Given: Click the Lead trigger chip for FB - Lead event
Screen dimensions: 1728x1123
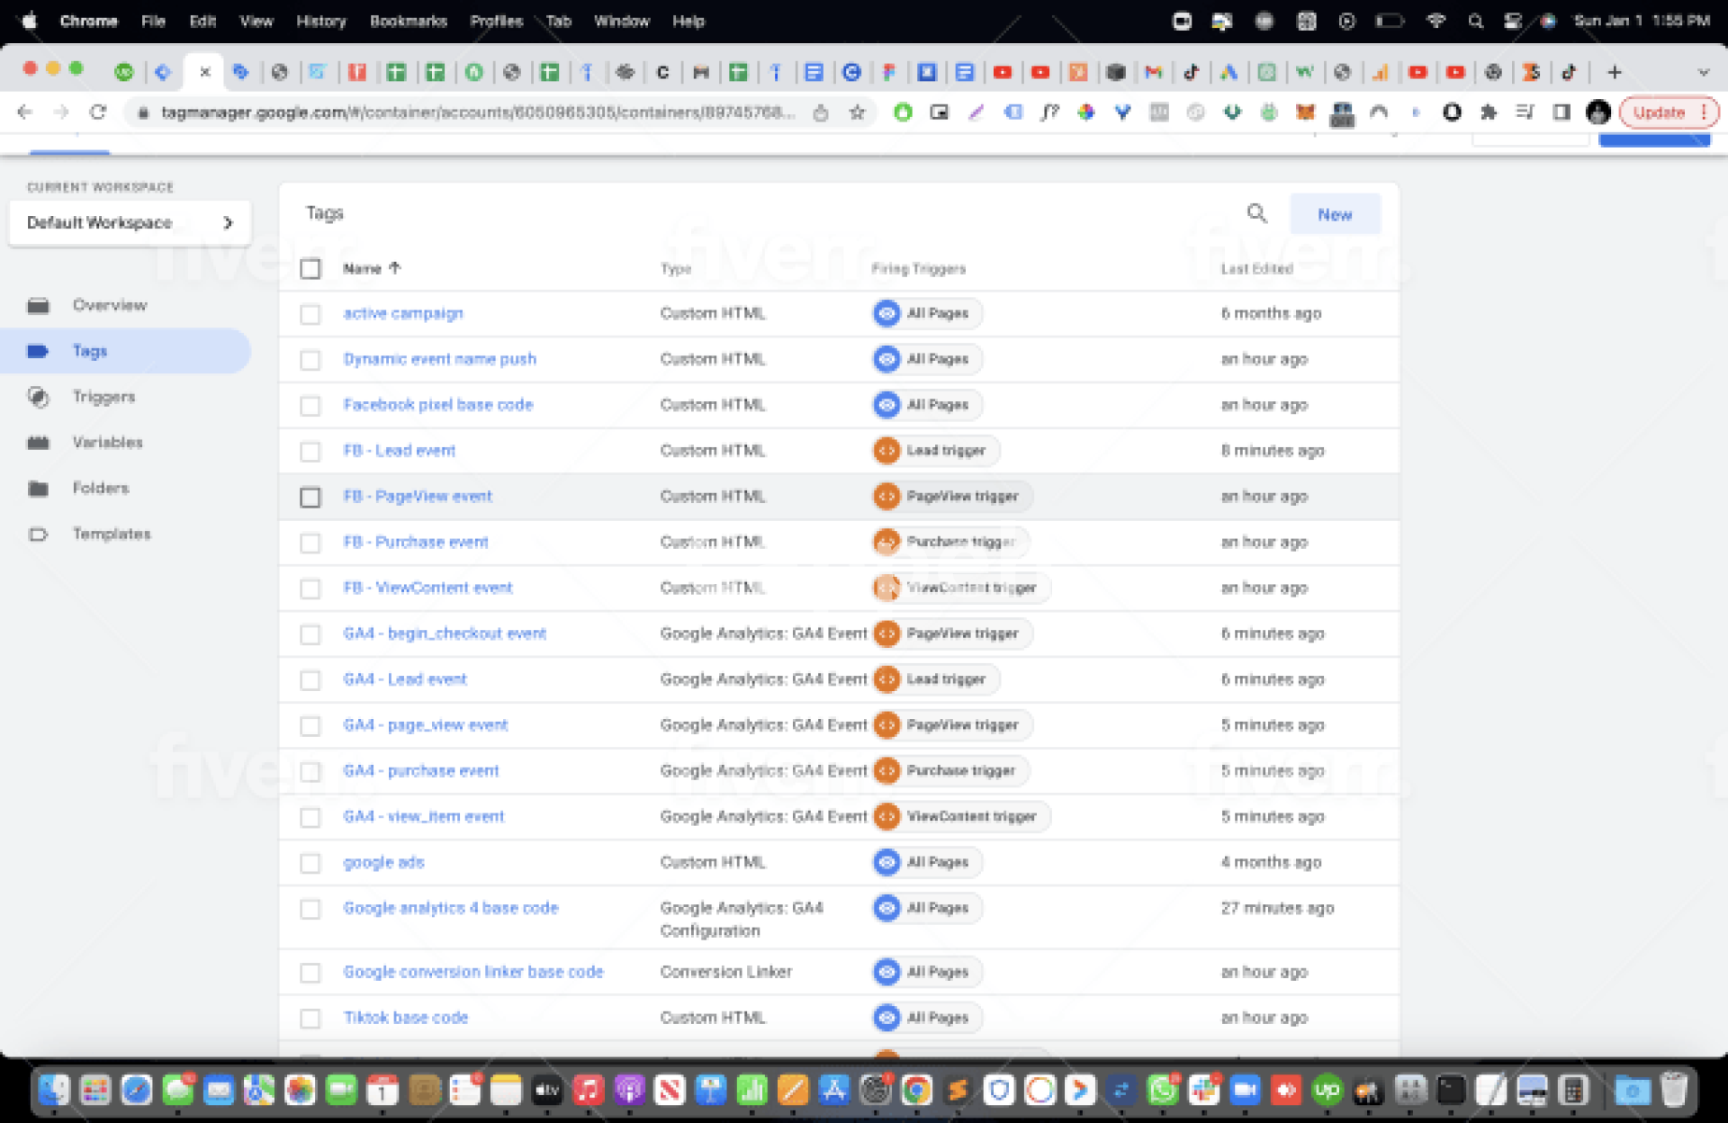Looking at the screenshot, I should coord(936,450).
